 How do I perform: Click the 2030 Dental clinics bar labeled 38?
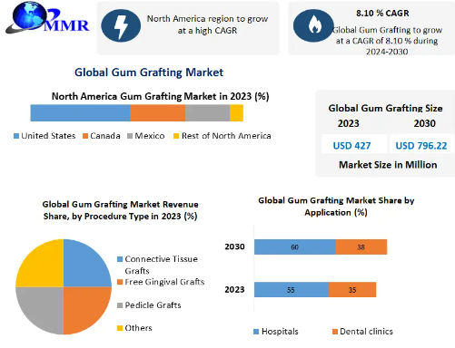coord(361,247)
